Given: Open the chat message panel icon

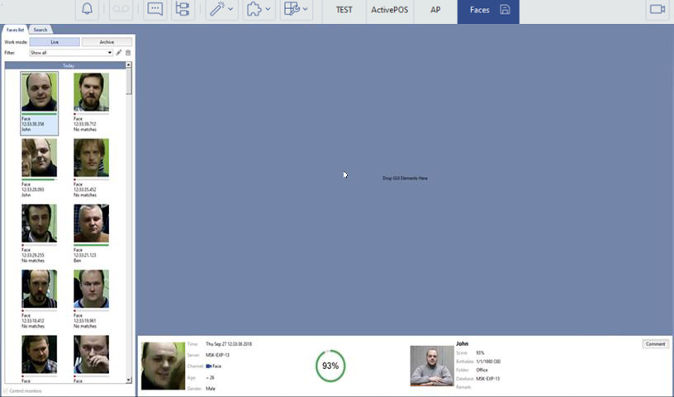Looking at the screenshot, I should click(154, 10).
